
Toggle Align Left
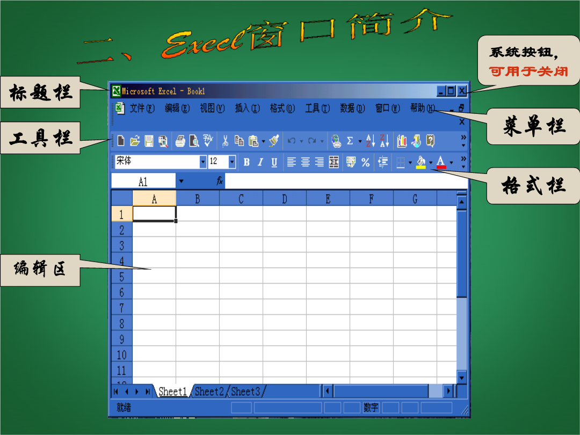(292, 162)
